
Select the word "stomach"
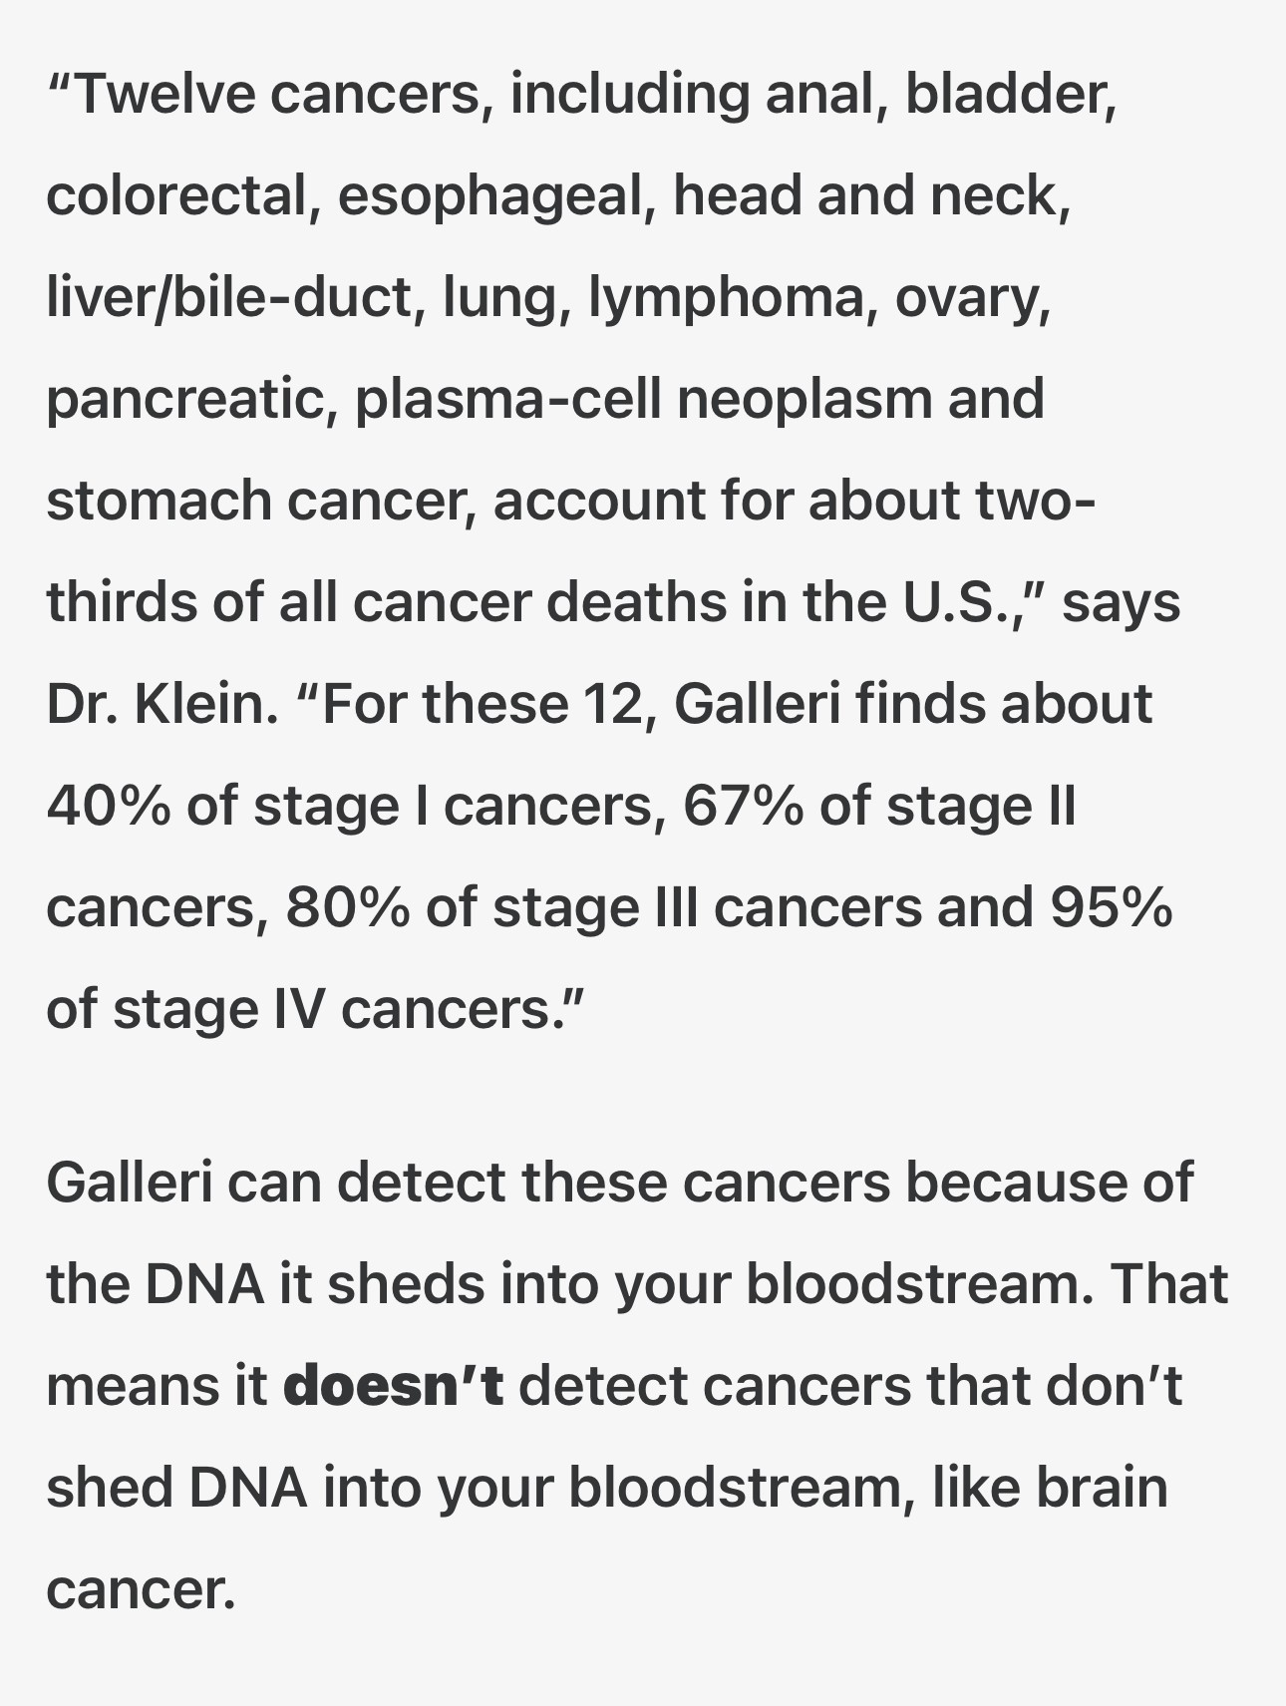coord(159,501)
